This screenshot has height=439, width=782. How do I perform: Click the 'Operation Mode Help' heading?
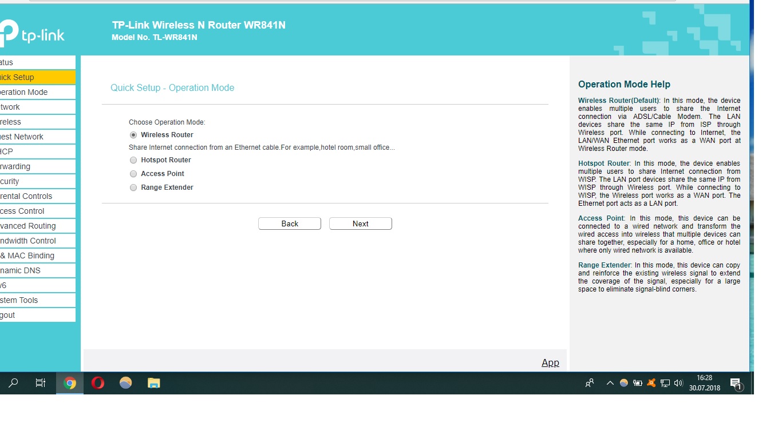[x=624, y=84]
